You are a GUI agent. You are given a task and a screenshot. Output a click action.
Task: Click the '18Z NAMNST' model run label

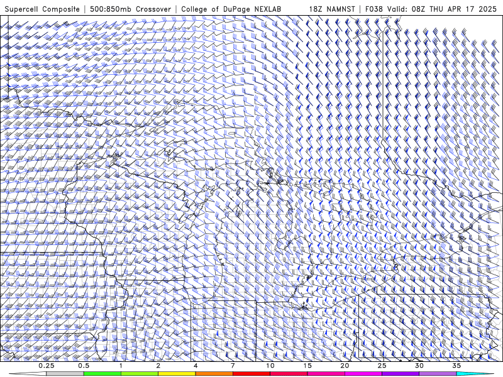point(332,9)
